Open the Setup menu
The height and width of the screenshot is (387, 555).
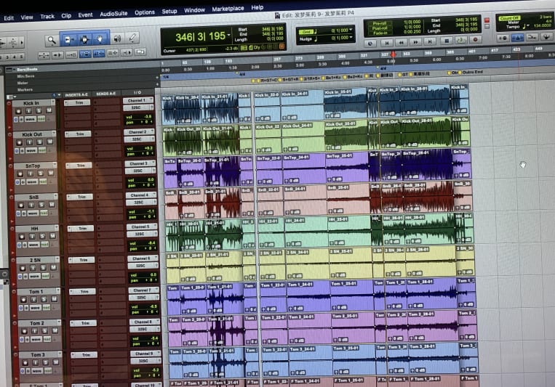click(x=169, y=12)
